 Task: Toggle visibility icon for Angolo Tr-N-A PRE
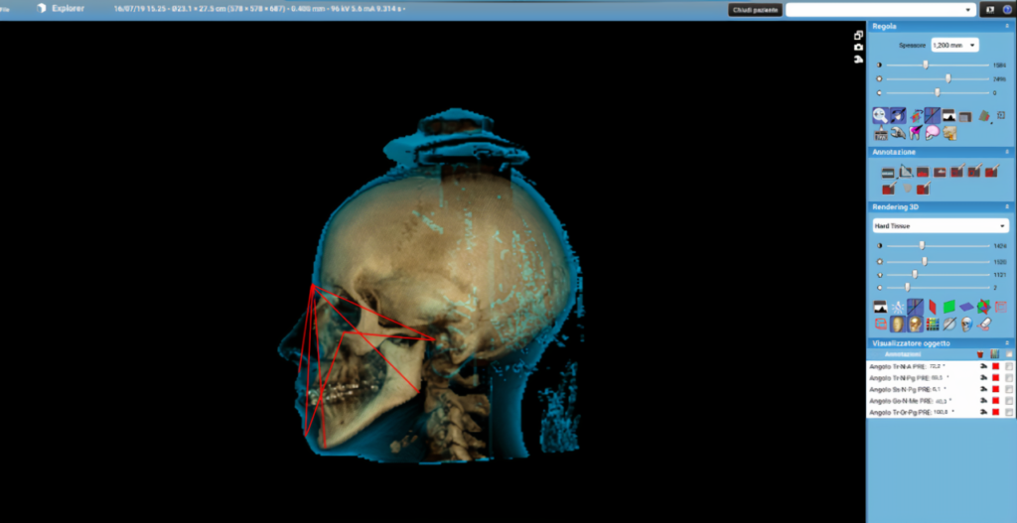point(984,367)
